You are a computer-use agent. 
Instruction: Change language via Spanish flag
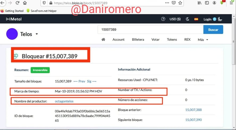coord(196,19)
